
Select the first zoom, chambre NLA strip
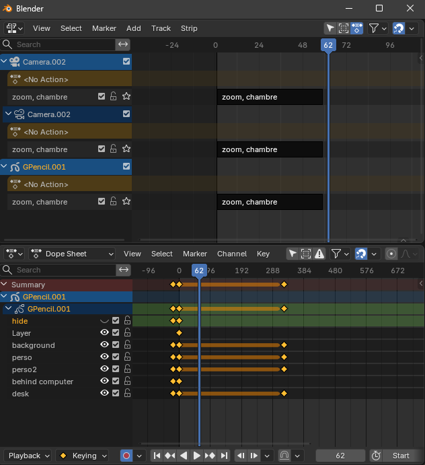click(270, 97)
